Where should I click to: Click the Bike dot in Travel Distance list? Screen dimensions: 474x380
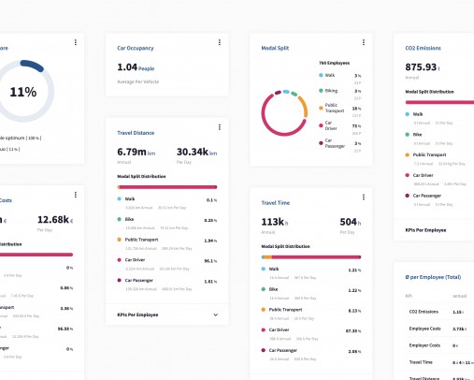tap(119, 219)
